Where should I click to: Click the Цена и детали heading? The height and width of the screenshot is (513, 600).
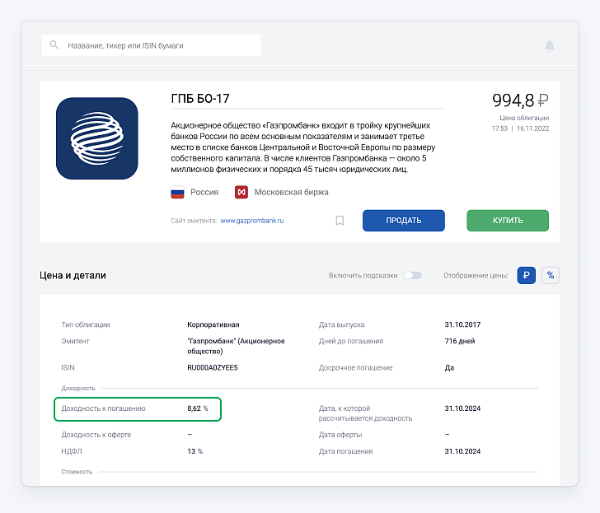click(x=73, y=276)
